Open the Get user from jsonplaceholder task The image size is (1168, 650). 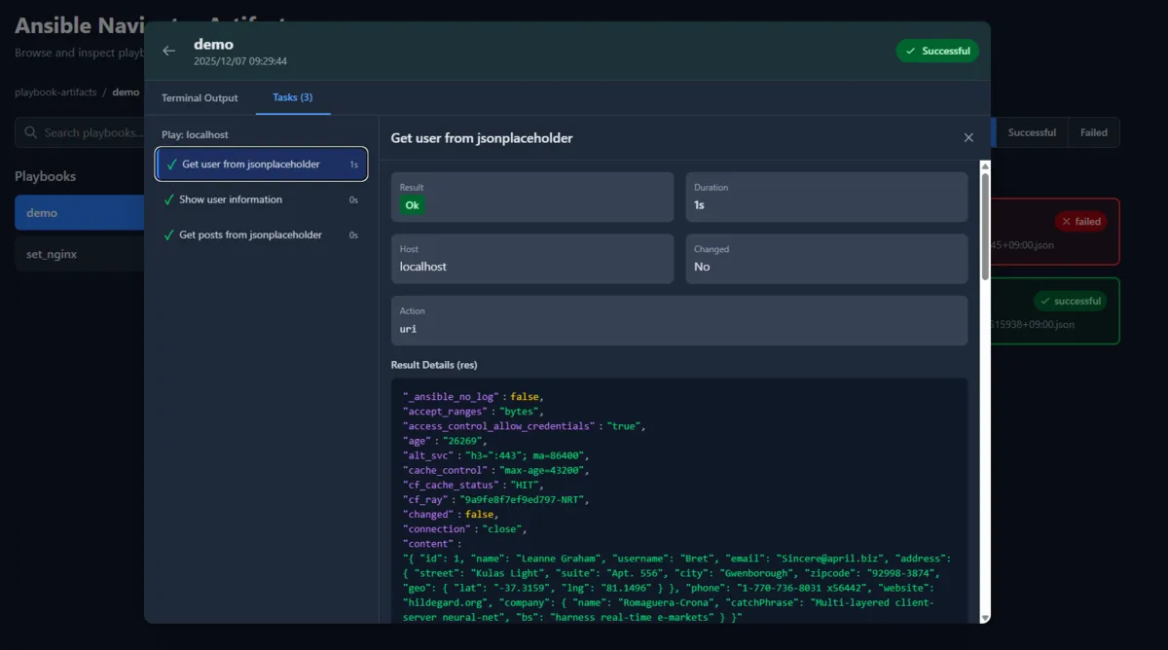pos(262,164)
